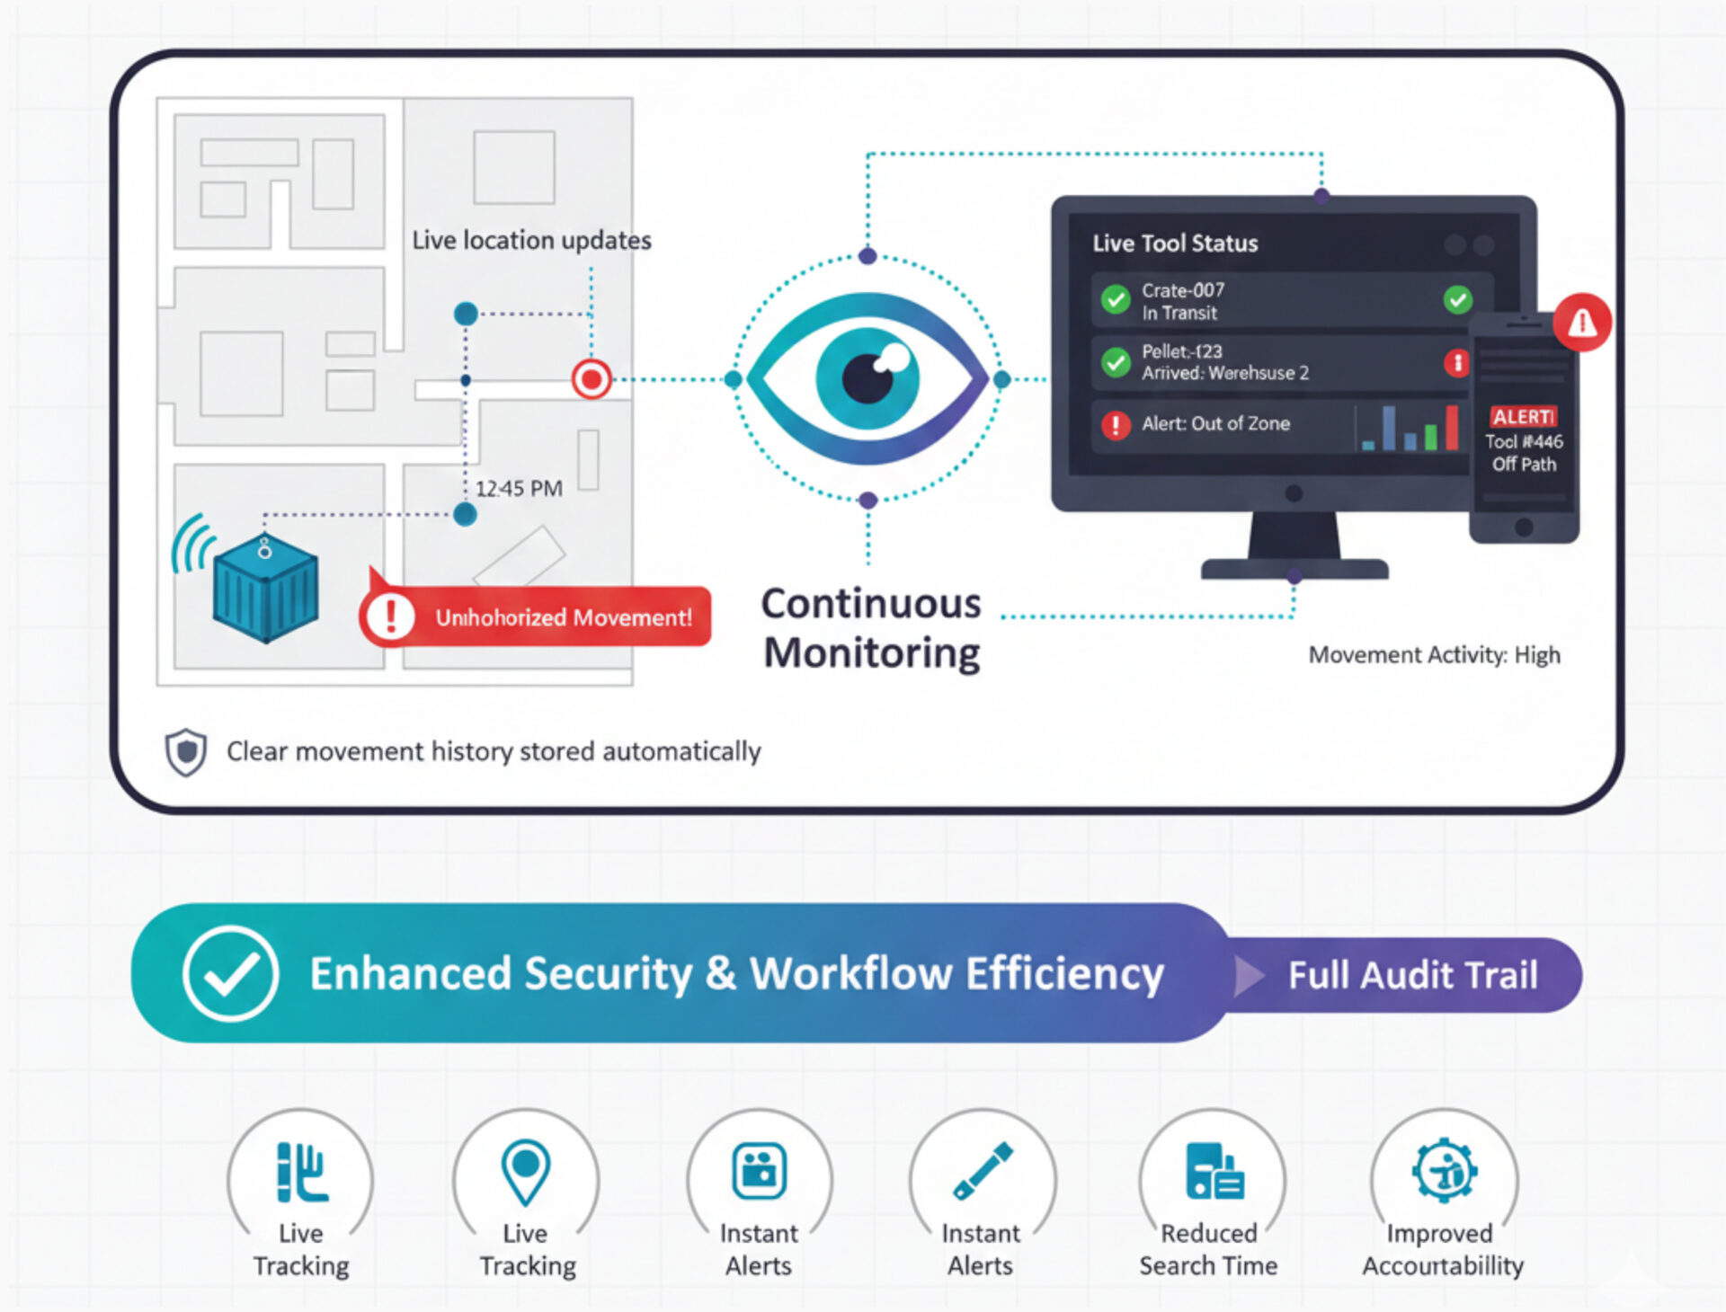
Task: Click the Live Tool Status header
Action: pos(1175,244)
